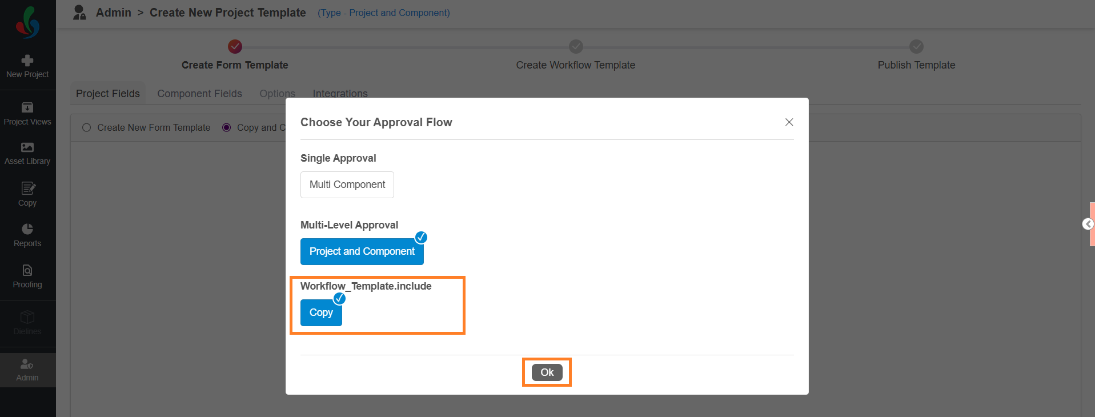Image resolution: width=1095 pixels, height=417 pixels.
Task: Open the Reports pie chart icon
Action: tap(27, 229)
